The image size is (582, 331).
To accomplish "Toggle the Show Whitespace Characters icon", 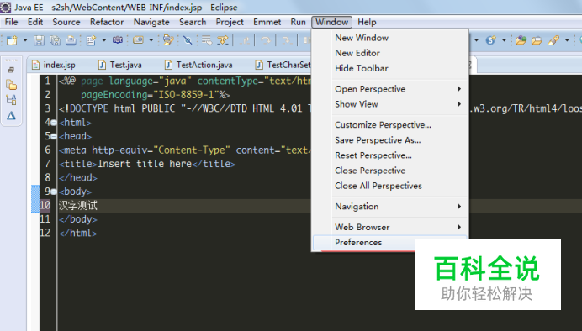I will coord(207,40).
